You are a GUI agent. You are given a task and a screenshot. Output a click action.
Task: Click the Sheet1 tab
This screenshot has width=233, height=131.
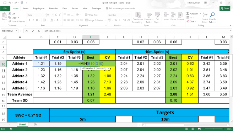click(22, 125)
